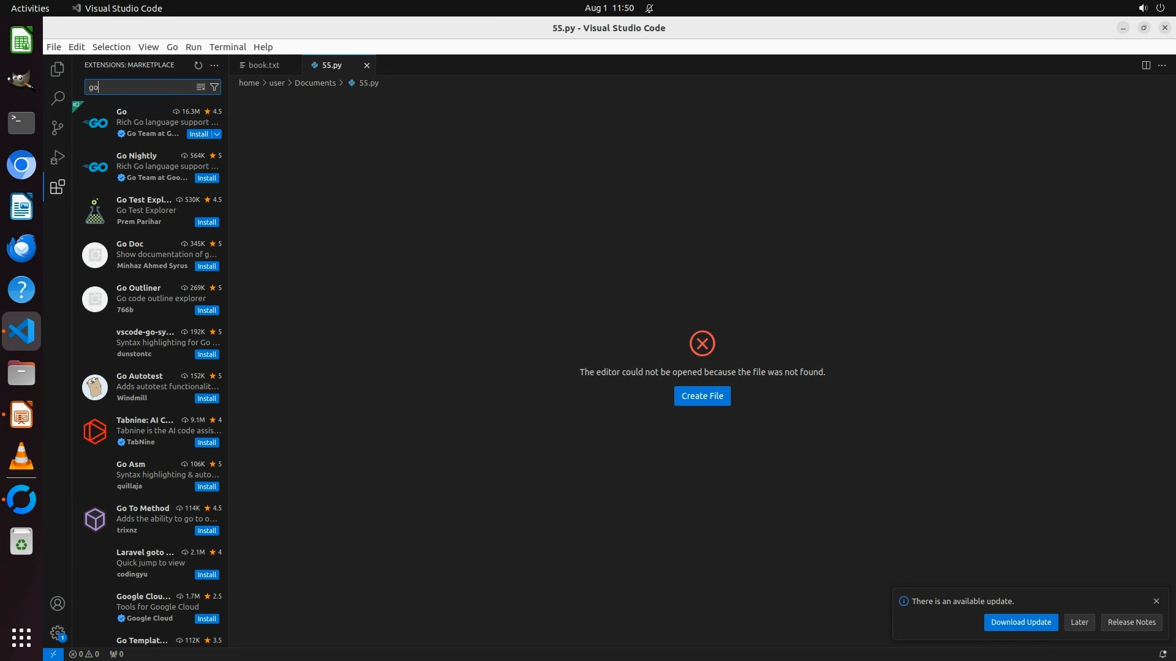Image resolution: width=1176 pixels, height=661 pixels.
Task: Open Source Control view
Action: tap(58, 127)
